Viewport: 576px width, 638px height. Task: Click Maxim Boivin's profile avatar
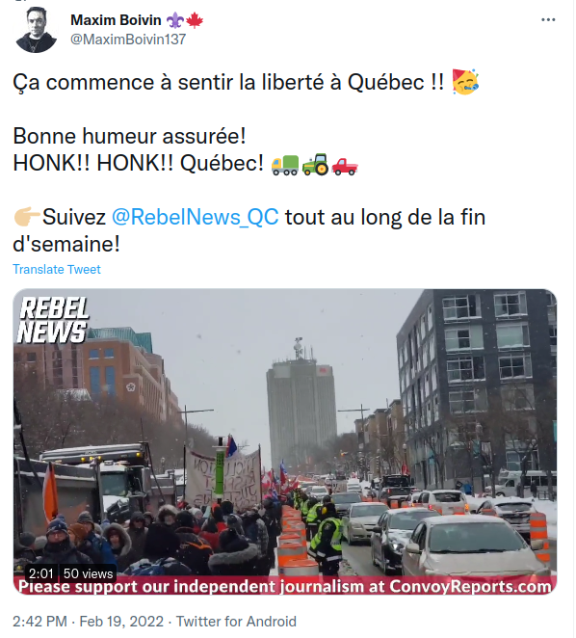(36, 30)
